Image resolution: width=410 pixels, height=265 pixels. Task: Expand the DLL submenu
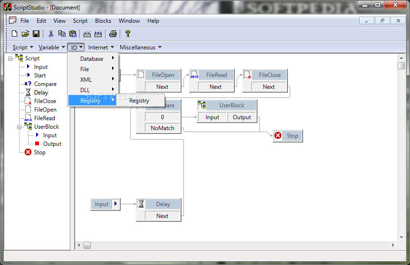93,90
